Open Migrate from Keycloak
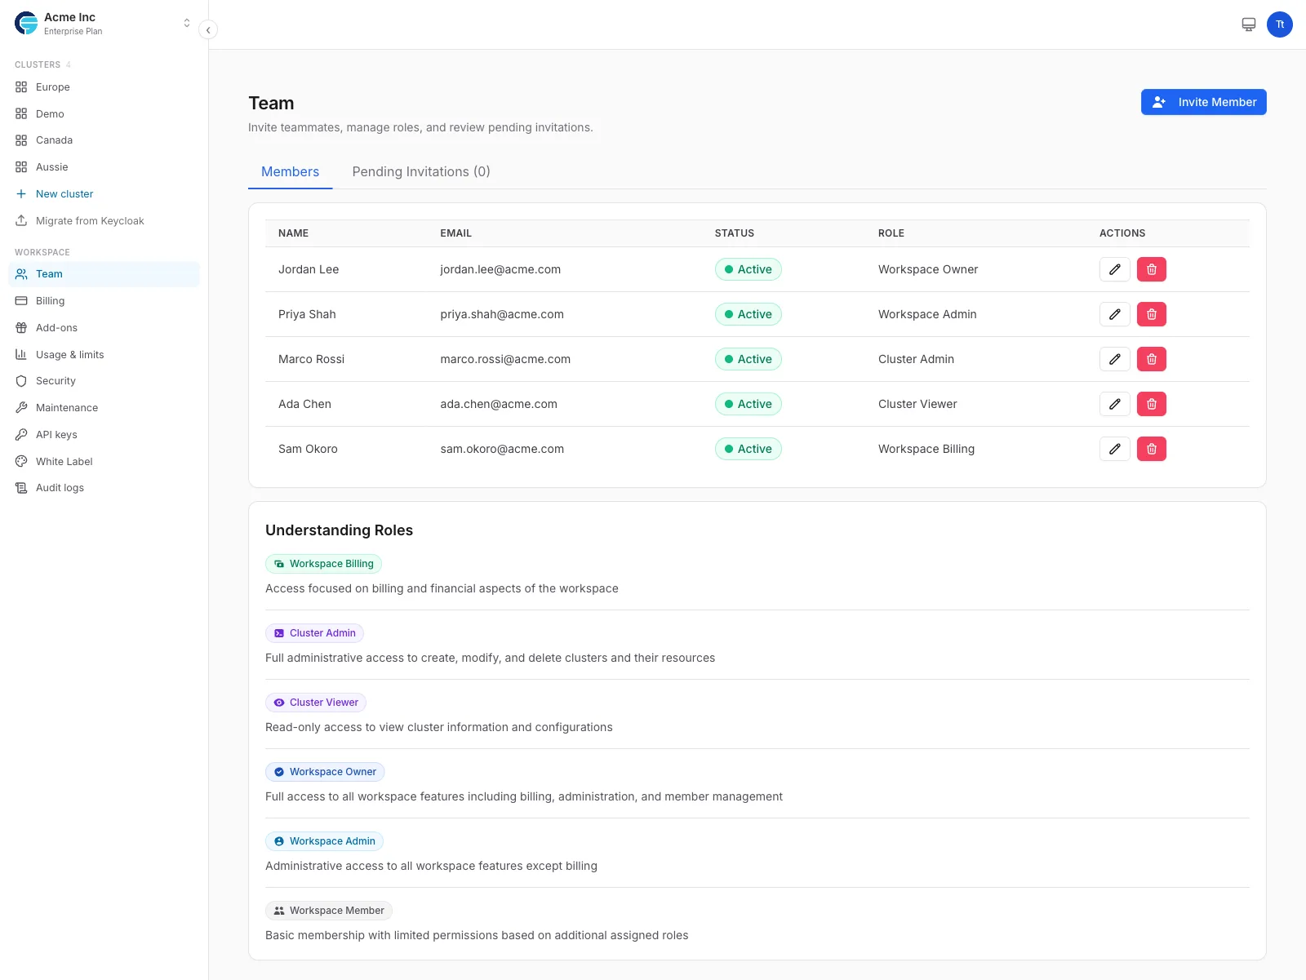Screen dimensions: 1306x980 click(104, 221)
